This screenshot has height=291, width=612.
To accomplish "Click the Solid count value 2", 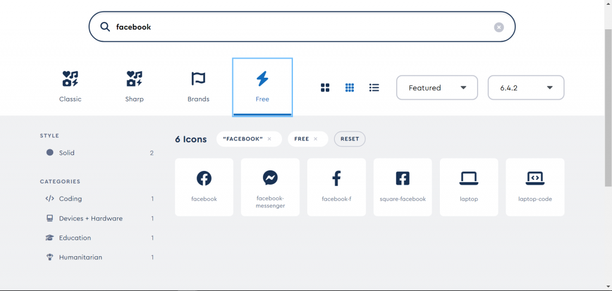I will (x=152, y=153).
